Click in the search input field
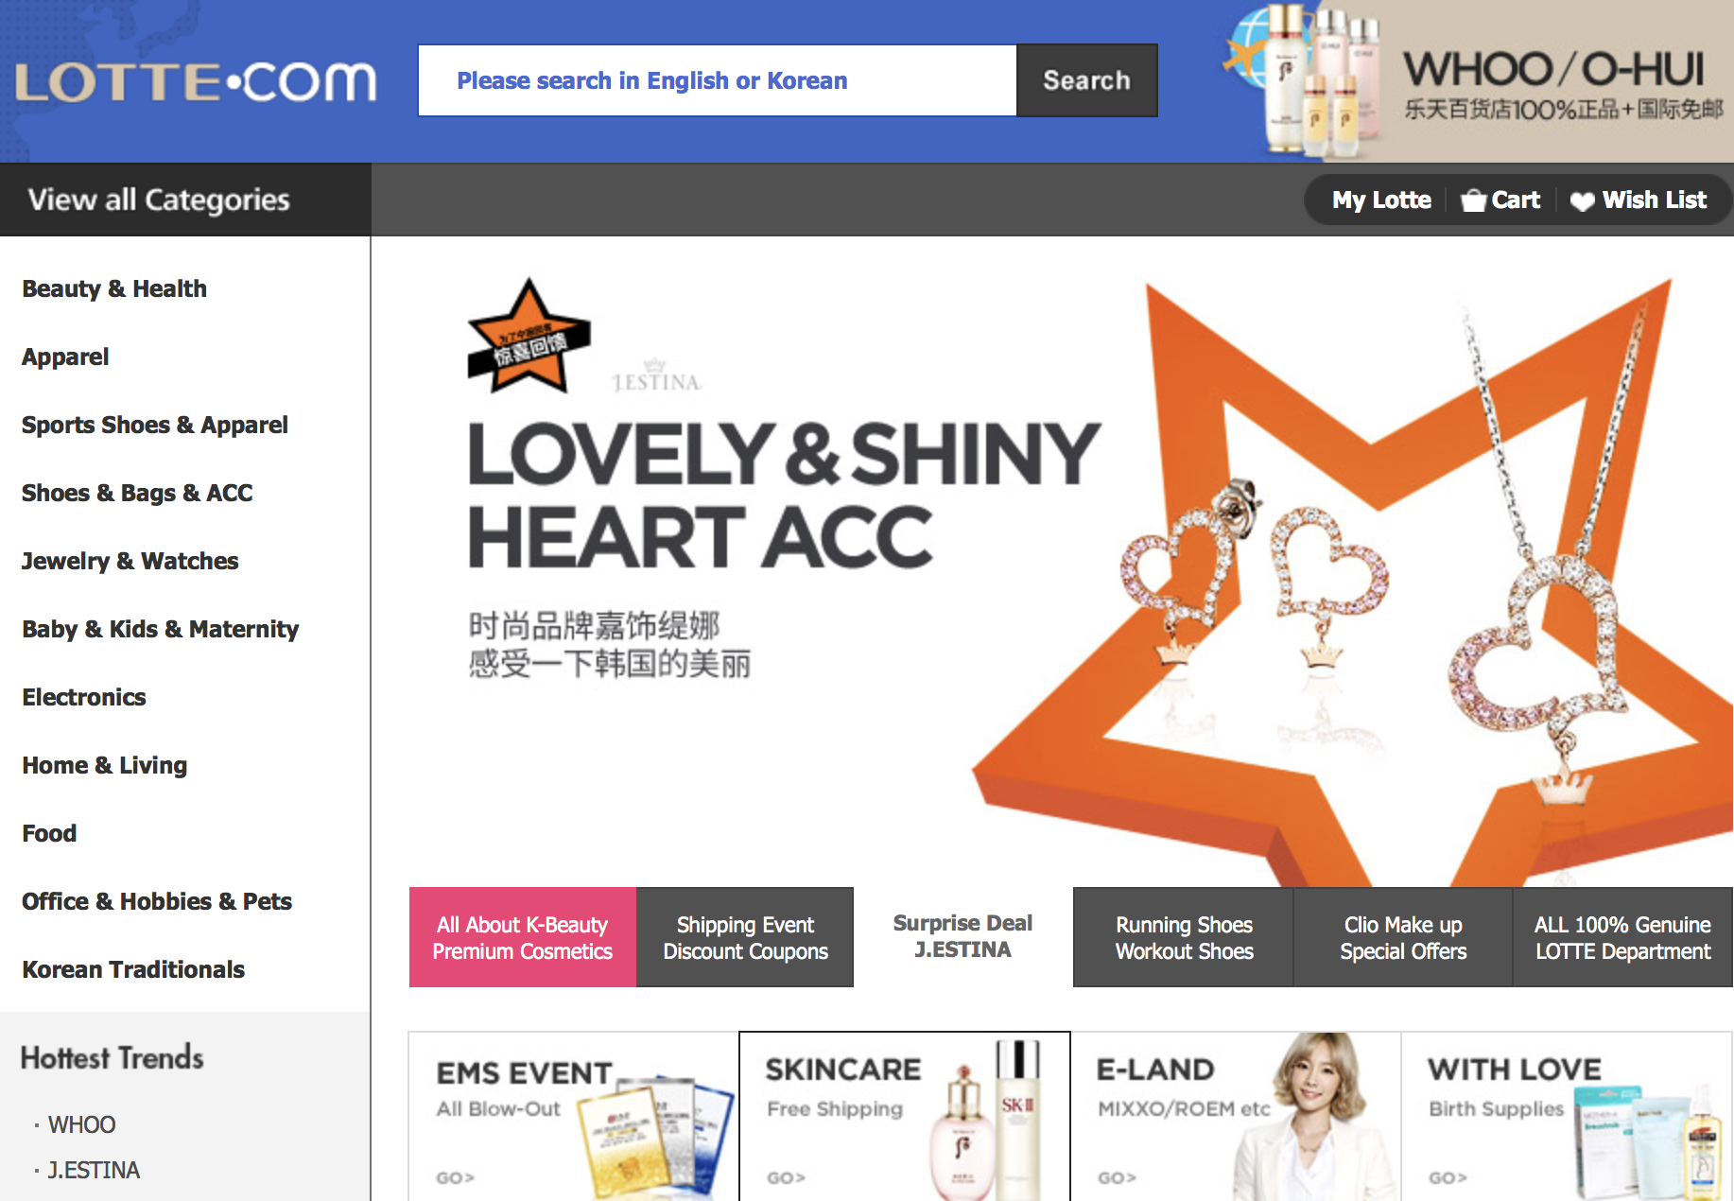 coord(718,80)
